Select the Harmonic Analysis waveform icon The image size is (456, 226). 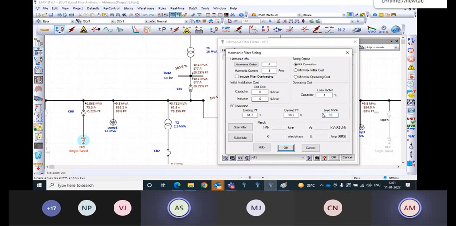click(108, 30)
